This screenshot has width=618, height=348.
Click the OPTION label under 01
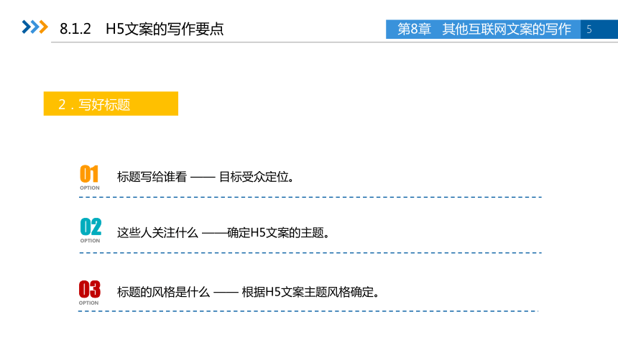(90, 188)
